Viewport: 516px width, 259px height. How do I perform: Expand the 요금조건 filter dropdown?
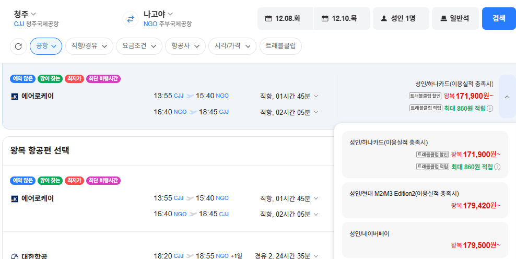click(139, 46)
